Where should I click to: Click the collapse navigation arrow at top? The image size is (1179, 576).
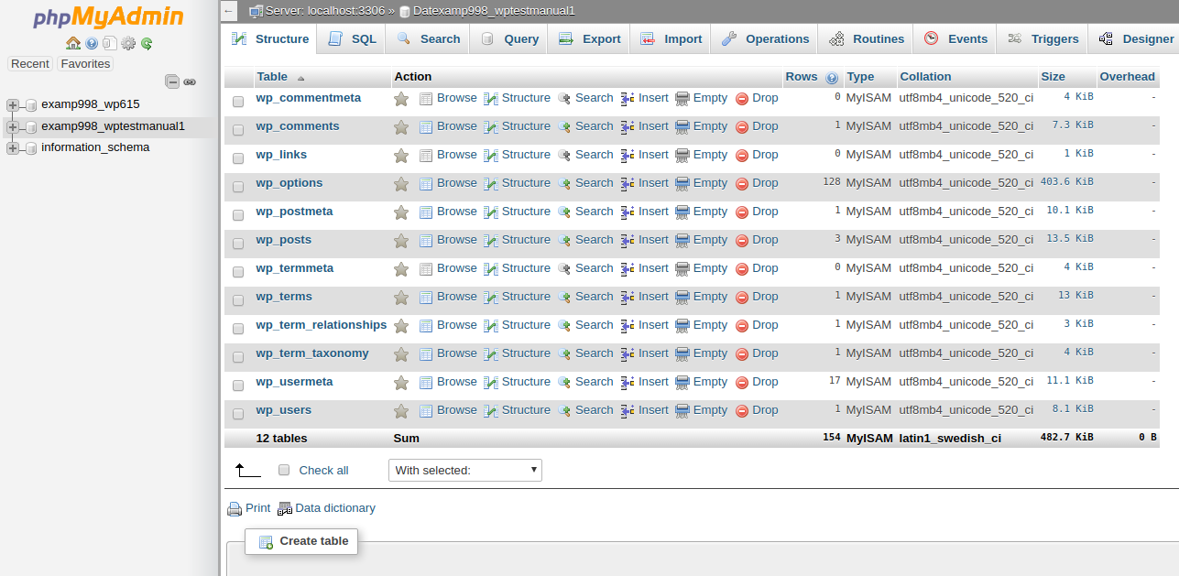(x=229, y=11)
